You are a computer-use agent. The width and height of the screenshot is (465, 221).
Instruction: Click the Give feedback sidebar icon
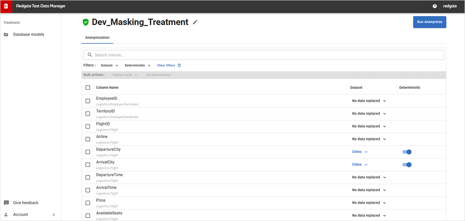(6, 203)
